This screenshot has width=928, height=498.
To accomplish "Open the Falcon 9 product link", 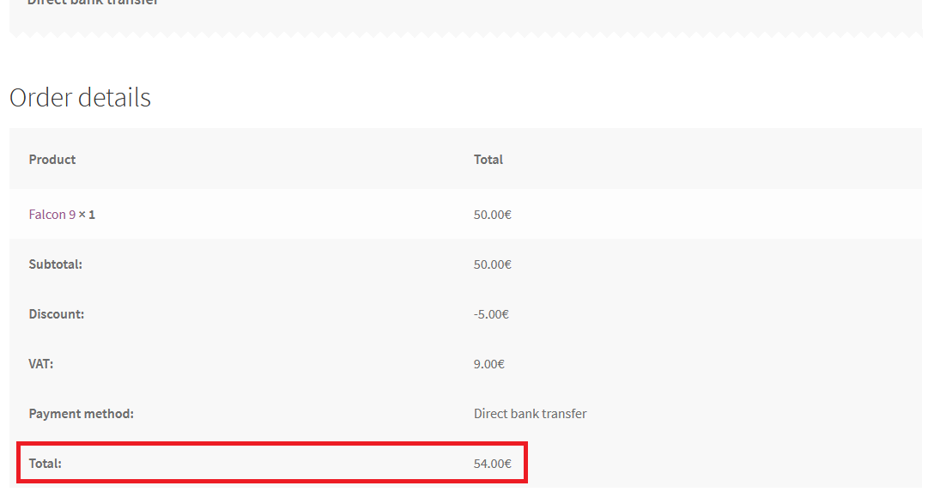I will 52,215.
